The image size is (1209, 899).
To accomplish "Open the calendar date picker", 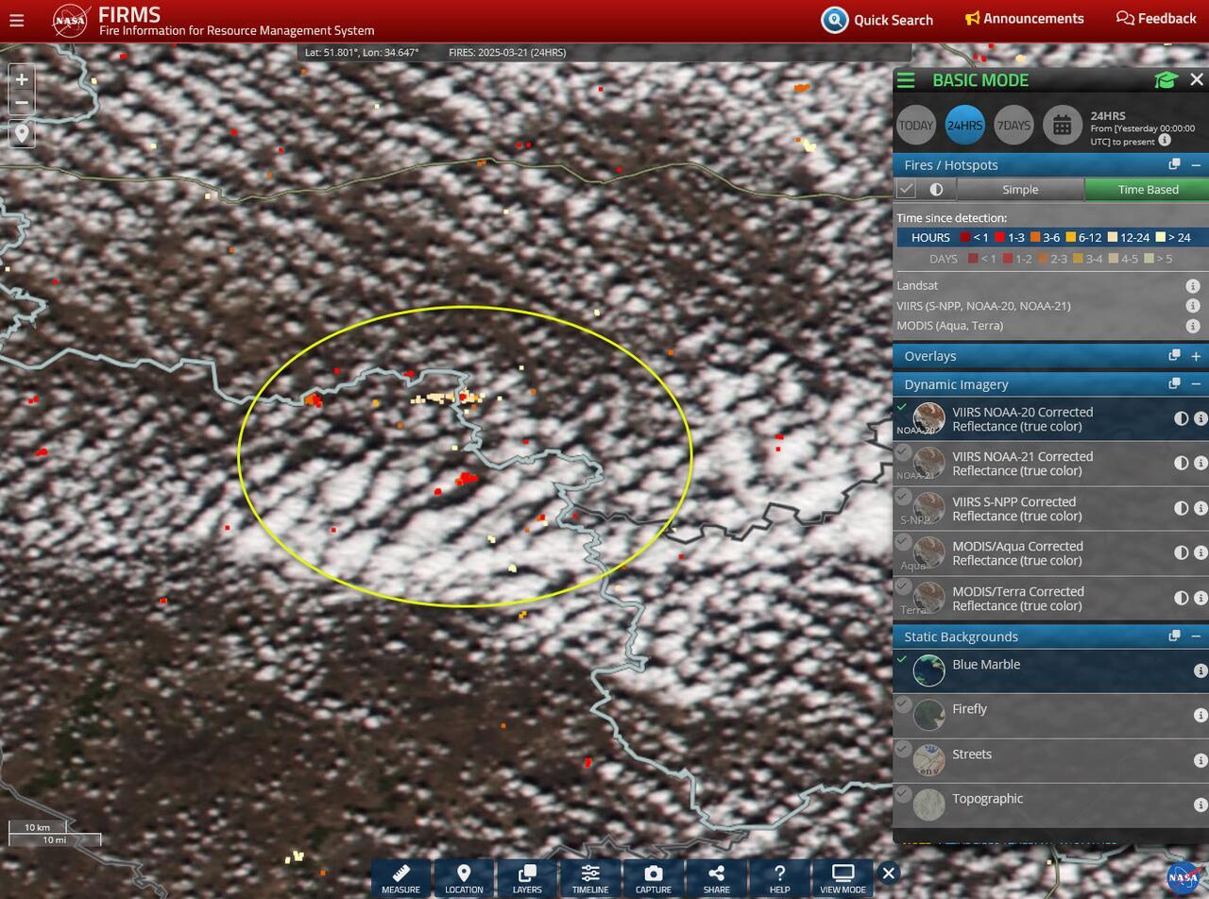I will click(x=1062, y=126).
